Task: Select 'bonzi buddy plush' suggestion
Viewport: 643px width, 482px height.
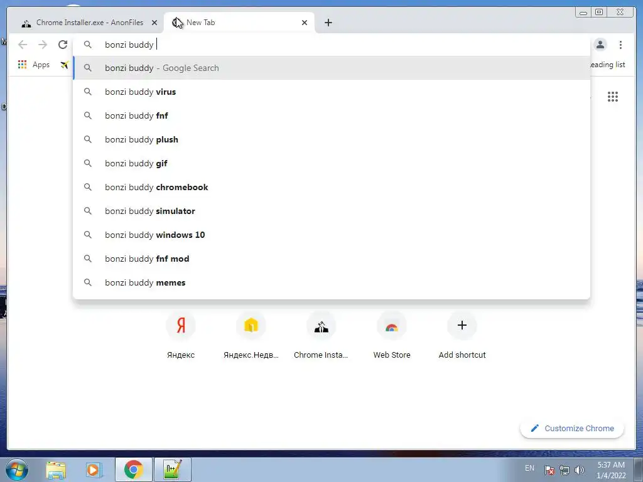Action: [332, 139]
